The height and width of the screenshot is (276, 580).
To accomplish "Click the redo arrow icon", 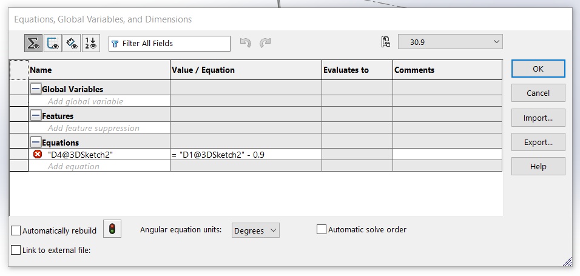I will pyautogui.click(x=265, y=43).
